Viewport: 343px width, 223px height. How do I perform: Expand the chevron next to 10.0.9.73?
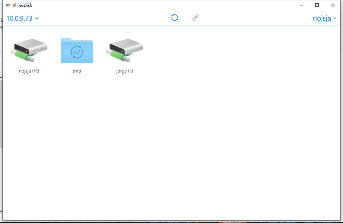(37, 18)
